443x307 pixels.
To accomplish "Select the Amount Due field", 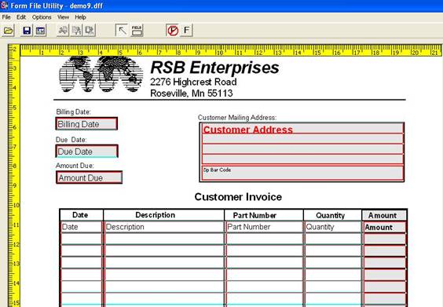I will point(89,177).
